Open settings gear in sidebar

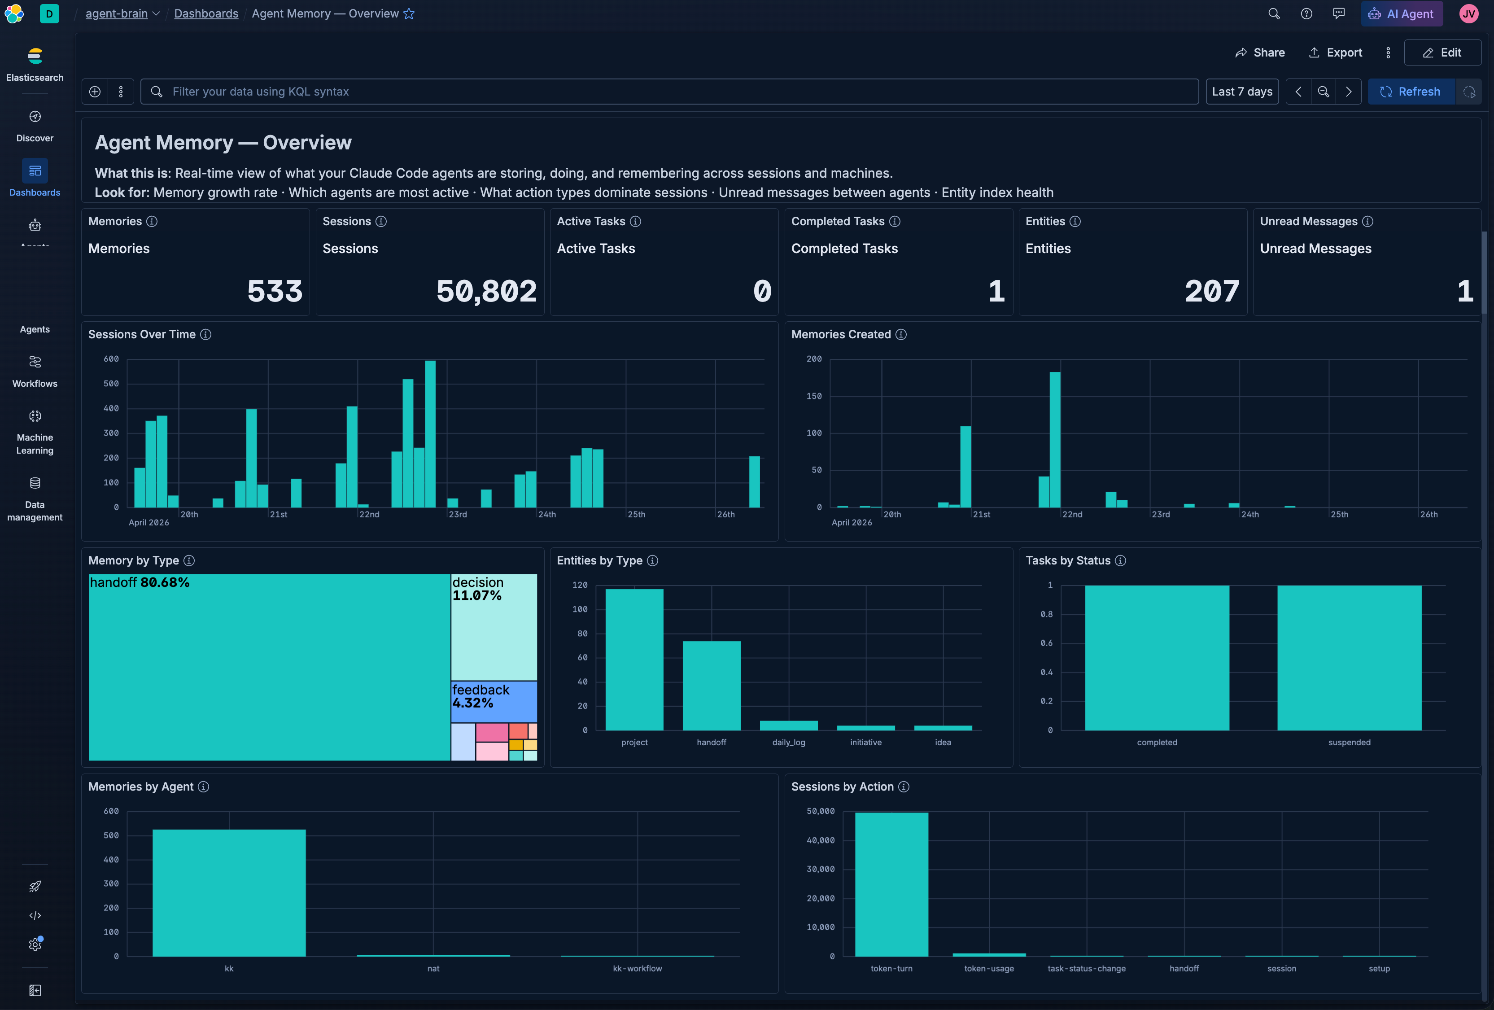click(x=35, y=944)
